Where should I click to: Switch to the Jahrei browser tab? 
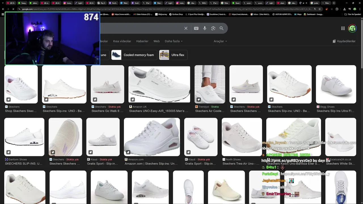pyautogui.click(x=33, y=3)
